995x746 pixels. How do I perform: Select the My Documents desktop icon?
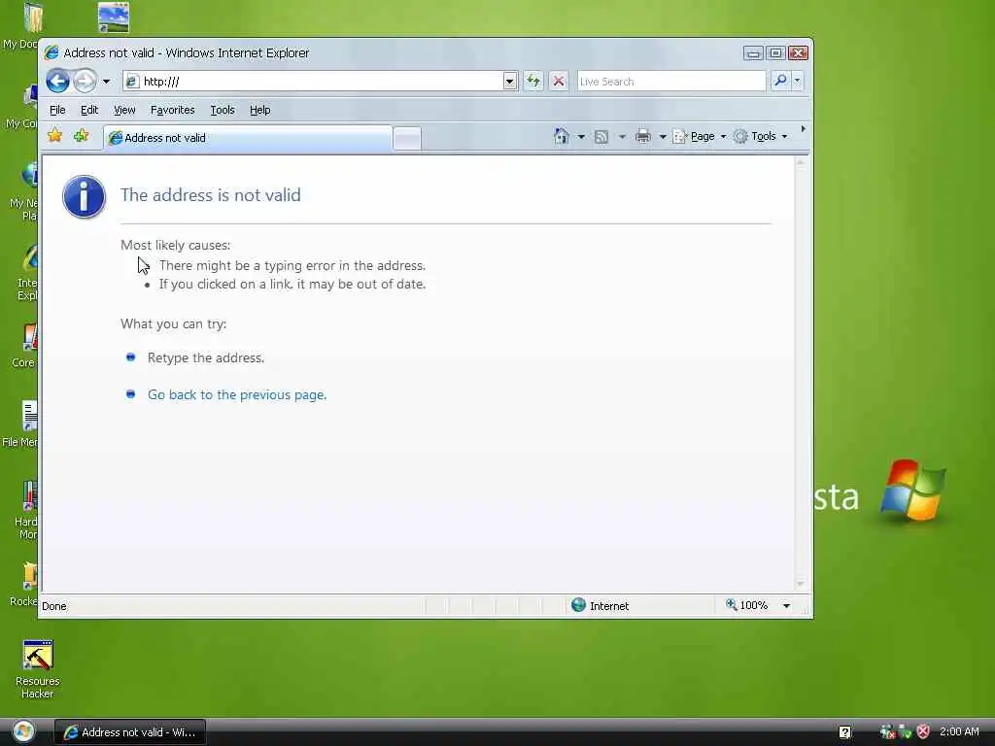[x=20, y=25]
